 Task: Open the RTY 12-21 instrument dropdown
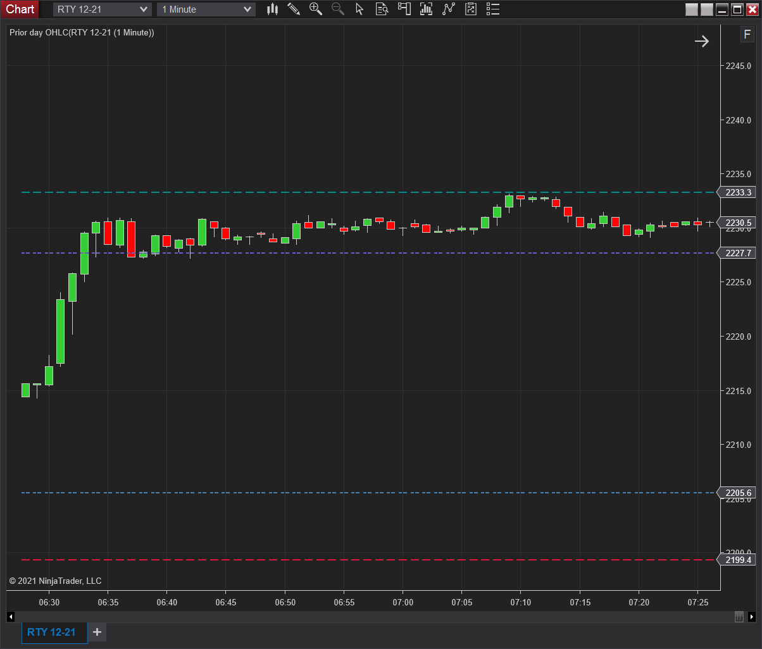pyautogui.click(x=103, y=9)
